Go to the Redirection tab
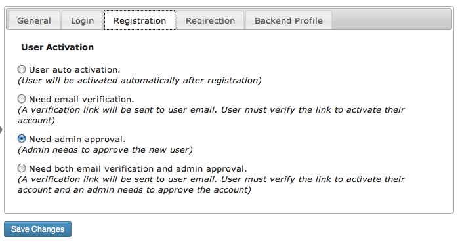Viewport: 460px width, 245px height. (x=210, y=20)
